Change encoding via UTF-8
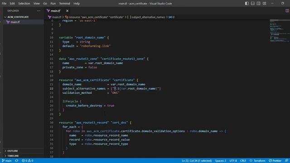 [x=233, y=161]
